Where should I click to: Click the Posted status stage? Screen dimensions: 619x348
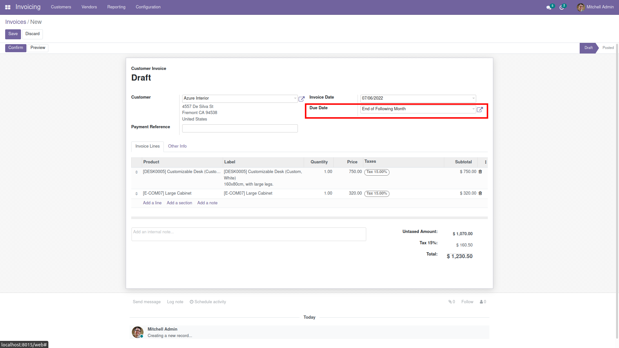(x=608, y=48)
